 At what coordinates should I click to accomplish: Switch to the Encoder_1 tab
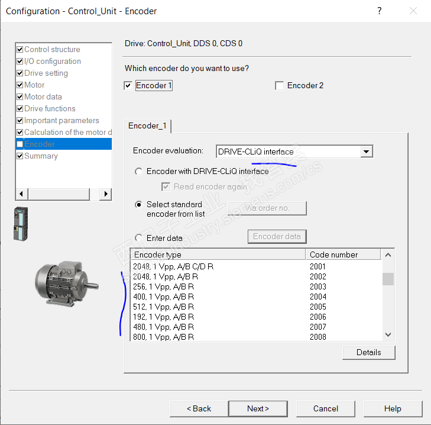[x=147, y=126]
